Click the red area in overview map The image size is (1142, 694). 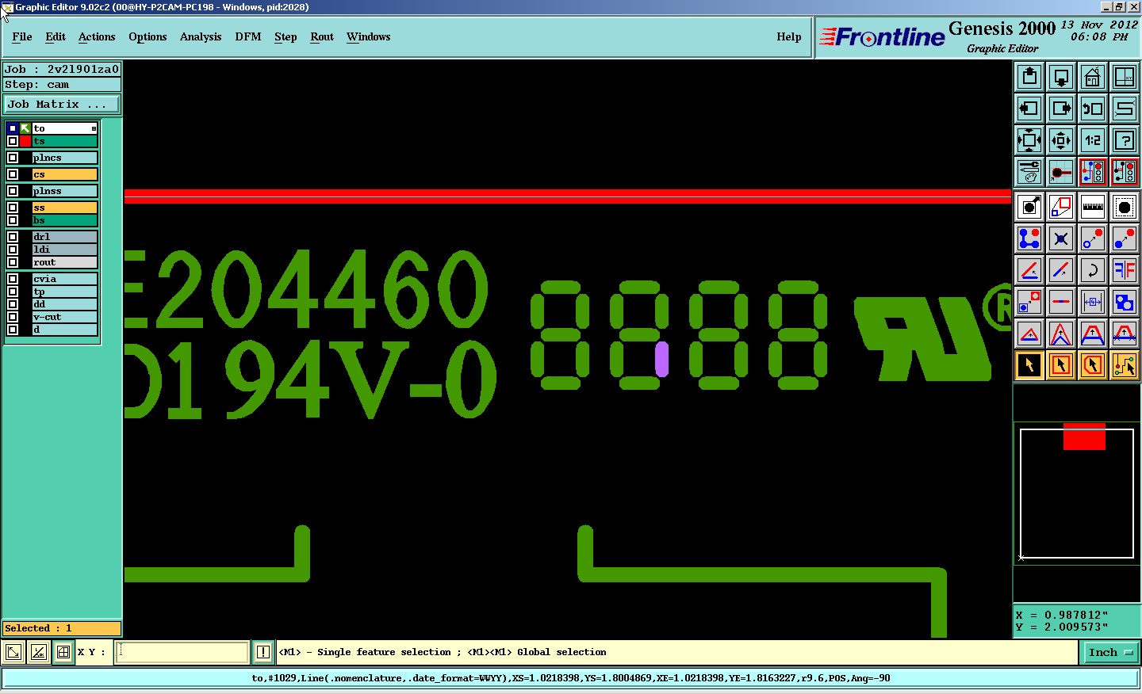(x=1084, y=437)
